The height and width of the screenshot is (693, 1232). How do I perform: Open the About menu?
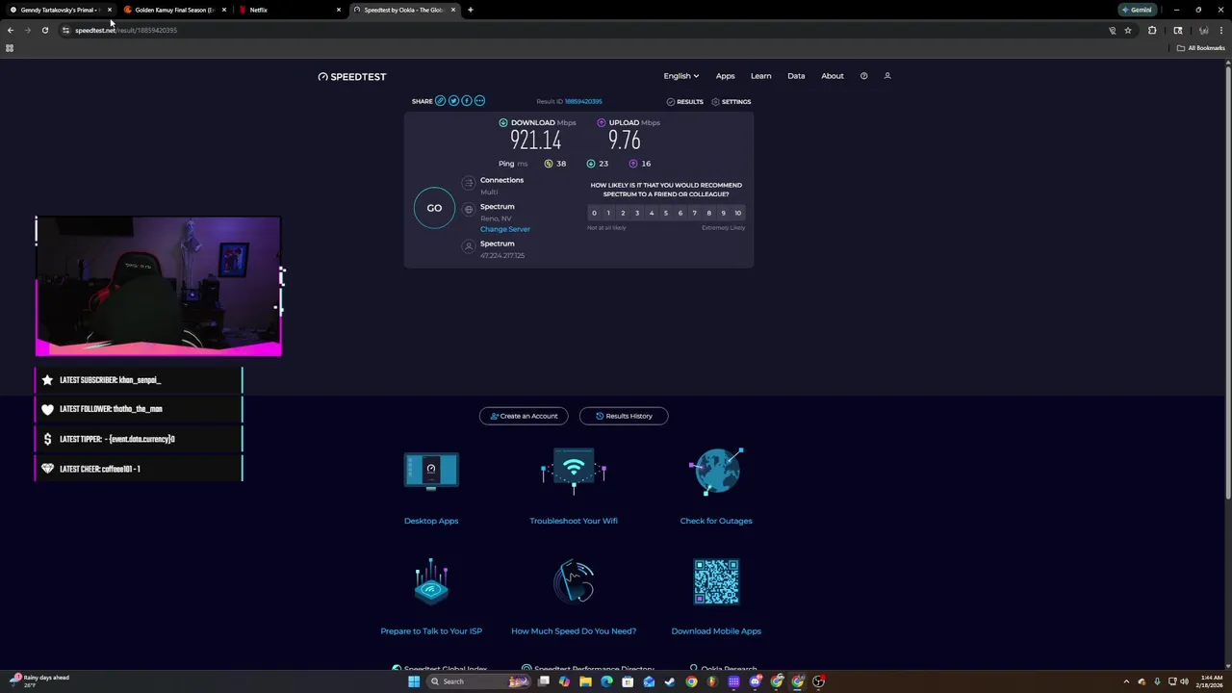833,76
